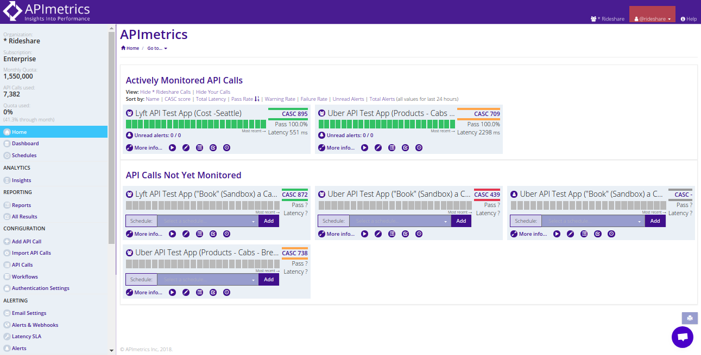Click clock icon on CASC 738 Uber card
This screenshot has width=701, height=355.
pyautogui.click(x=226, y=293)
